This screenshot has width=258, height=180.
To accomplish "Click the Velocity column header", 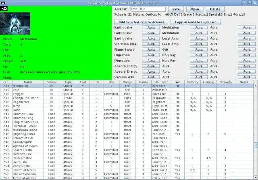I will pos(193,82).
